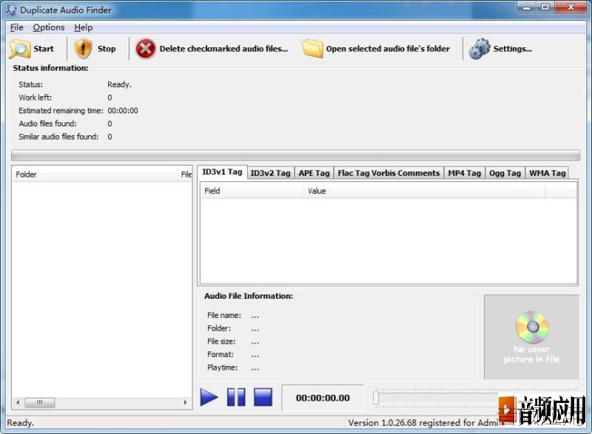This screenshot has height=434, width=592.
Task: Click the Settings... button label
Action: point(513,49)
